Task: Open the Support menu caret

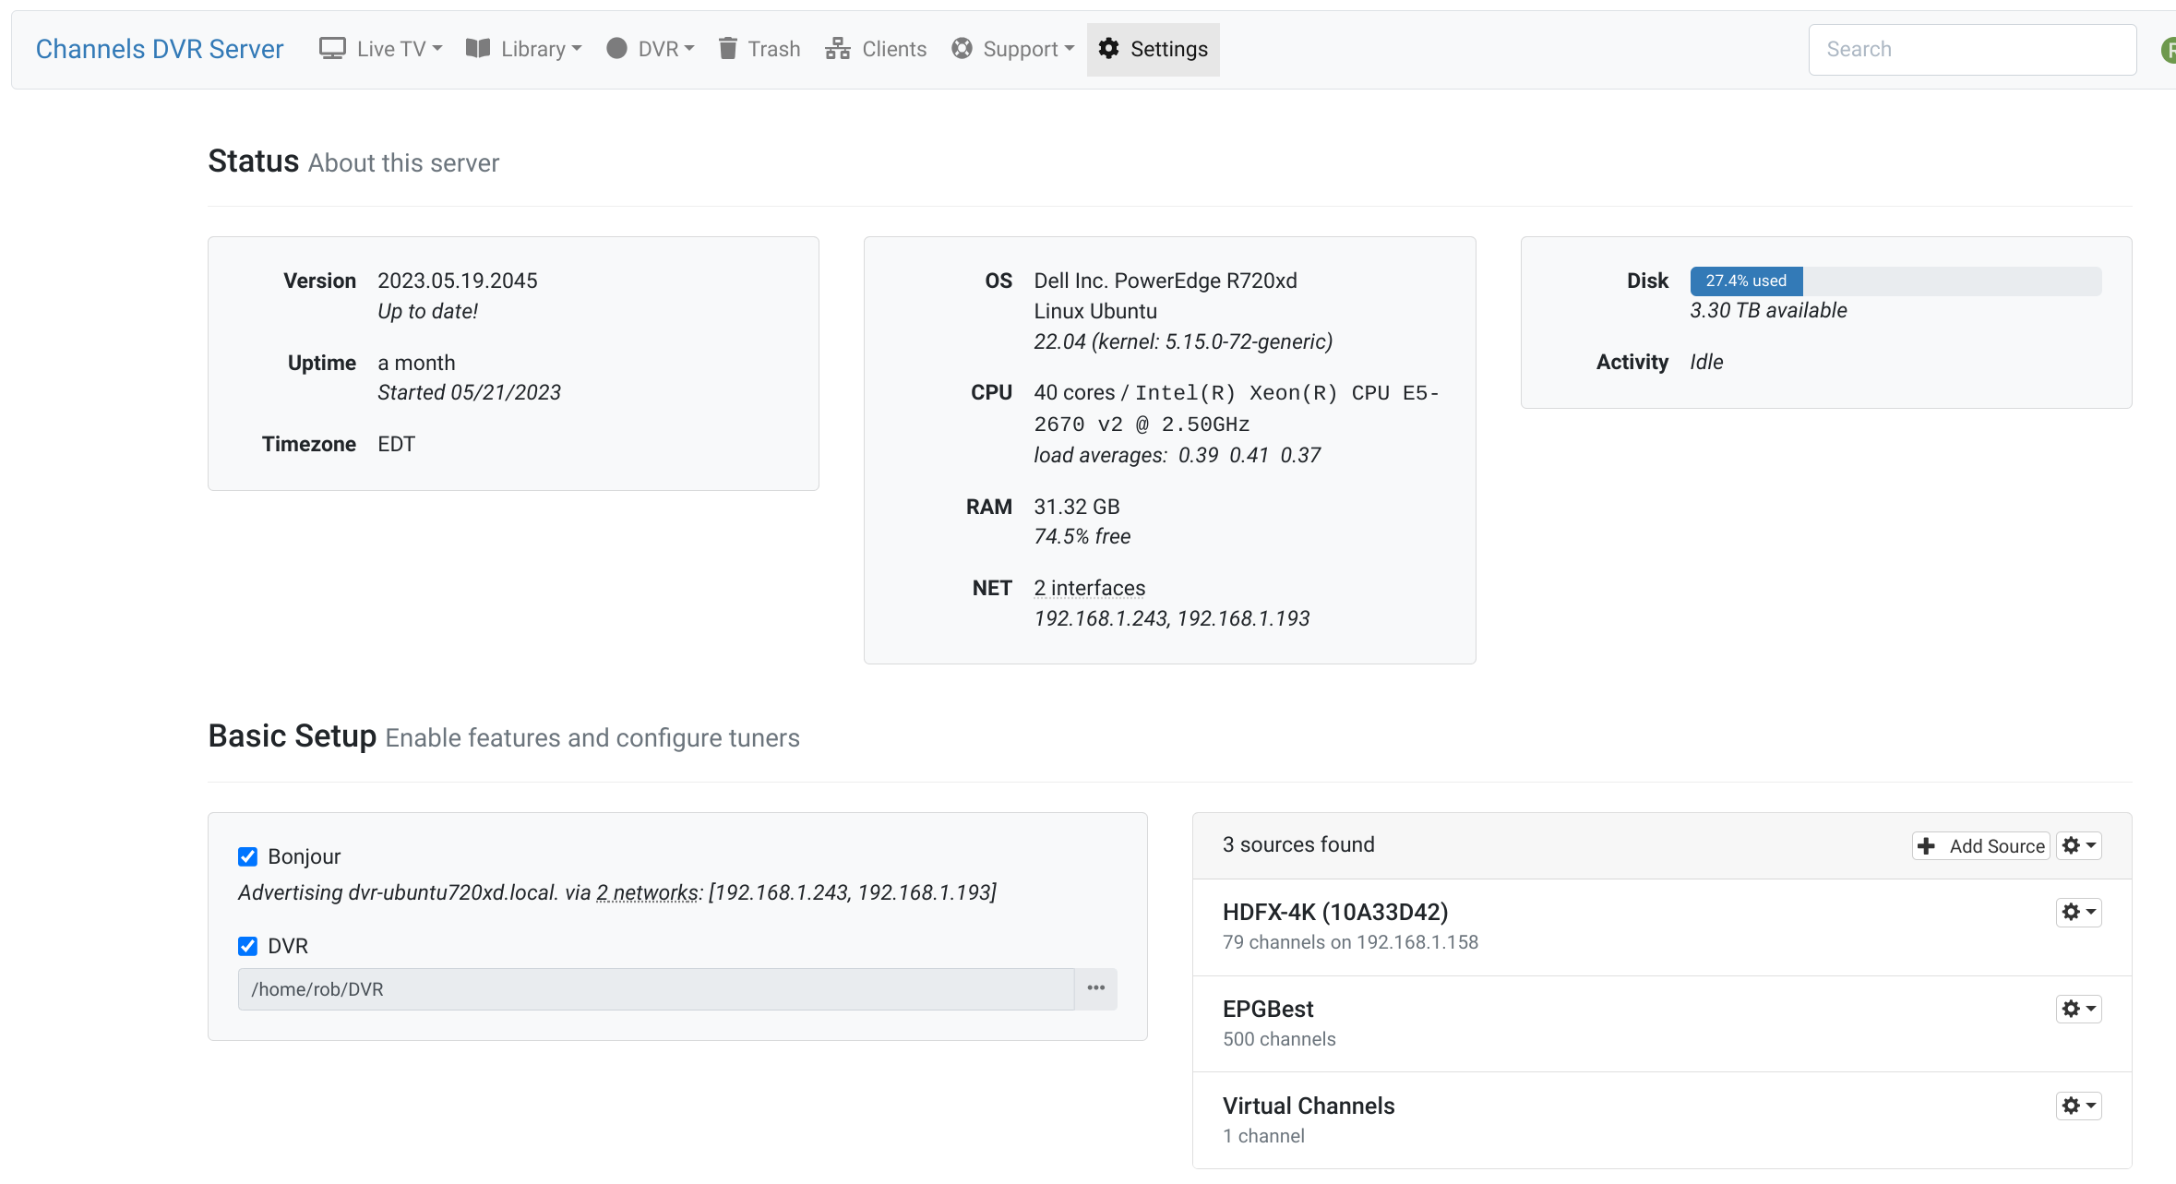Action: point(1070,49)
